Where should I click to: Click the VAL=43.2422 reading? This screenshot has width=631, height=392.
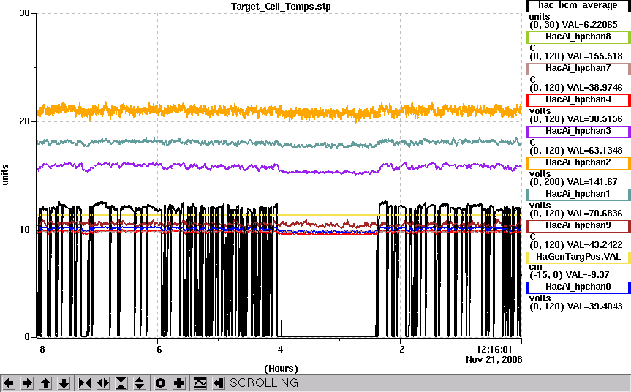click(594, 245)
